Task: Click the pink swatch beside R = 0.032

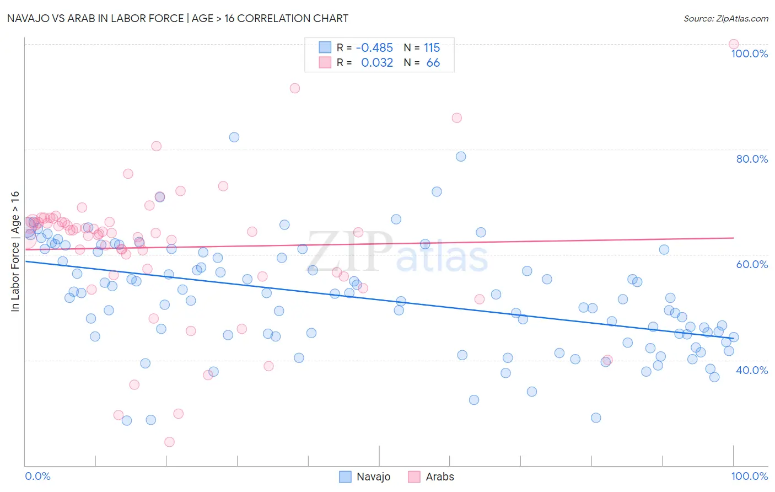Action: tap(325, 62)
